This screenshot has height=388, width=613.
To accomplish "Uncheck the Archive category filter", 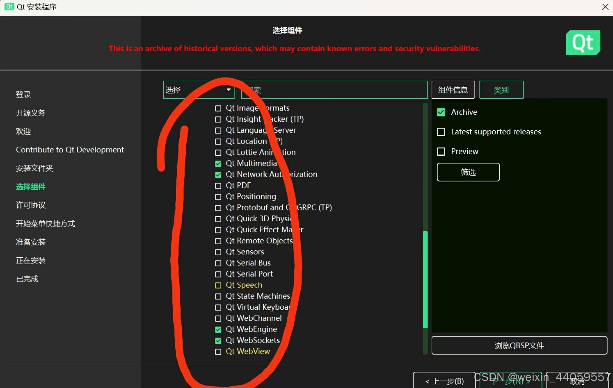I will coord(441,112).
